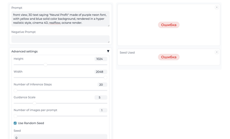The width and height of the screenshot is (230, 139).
Task: Click the Ошибка badge under Seed Used
Action: coord(169,57)
